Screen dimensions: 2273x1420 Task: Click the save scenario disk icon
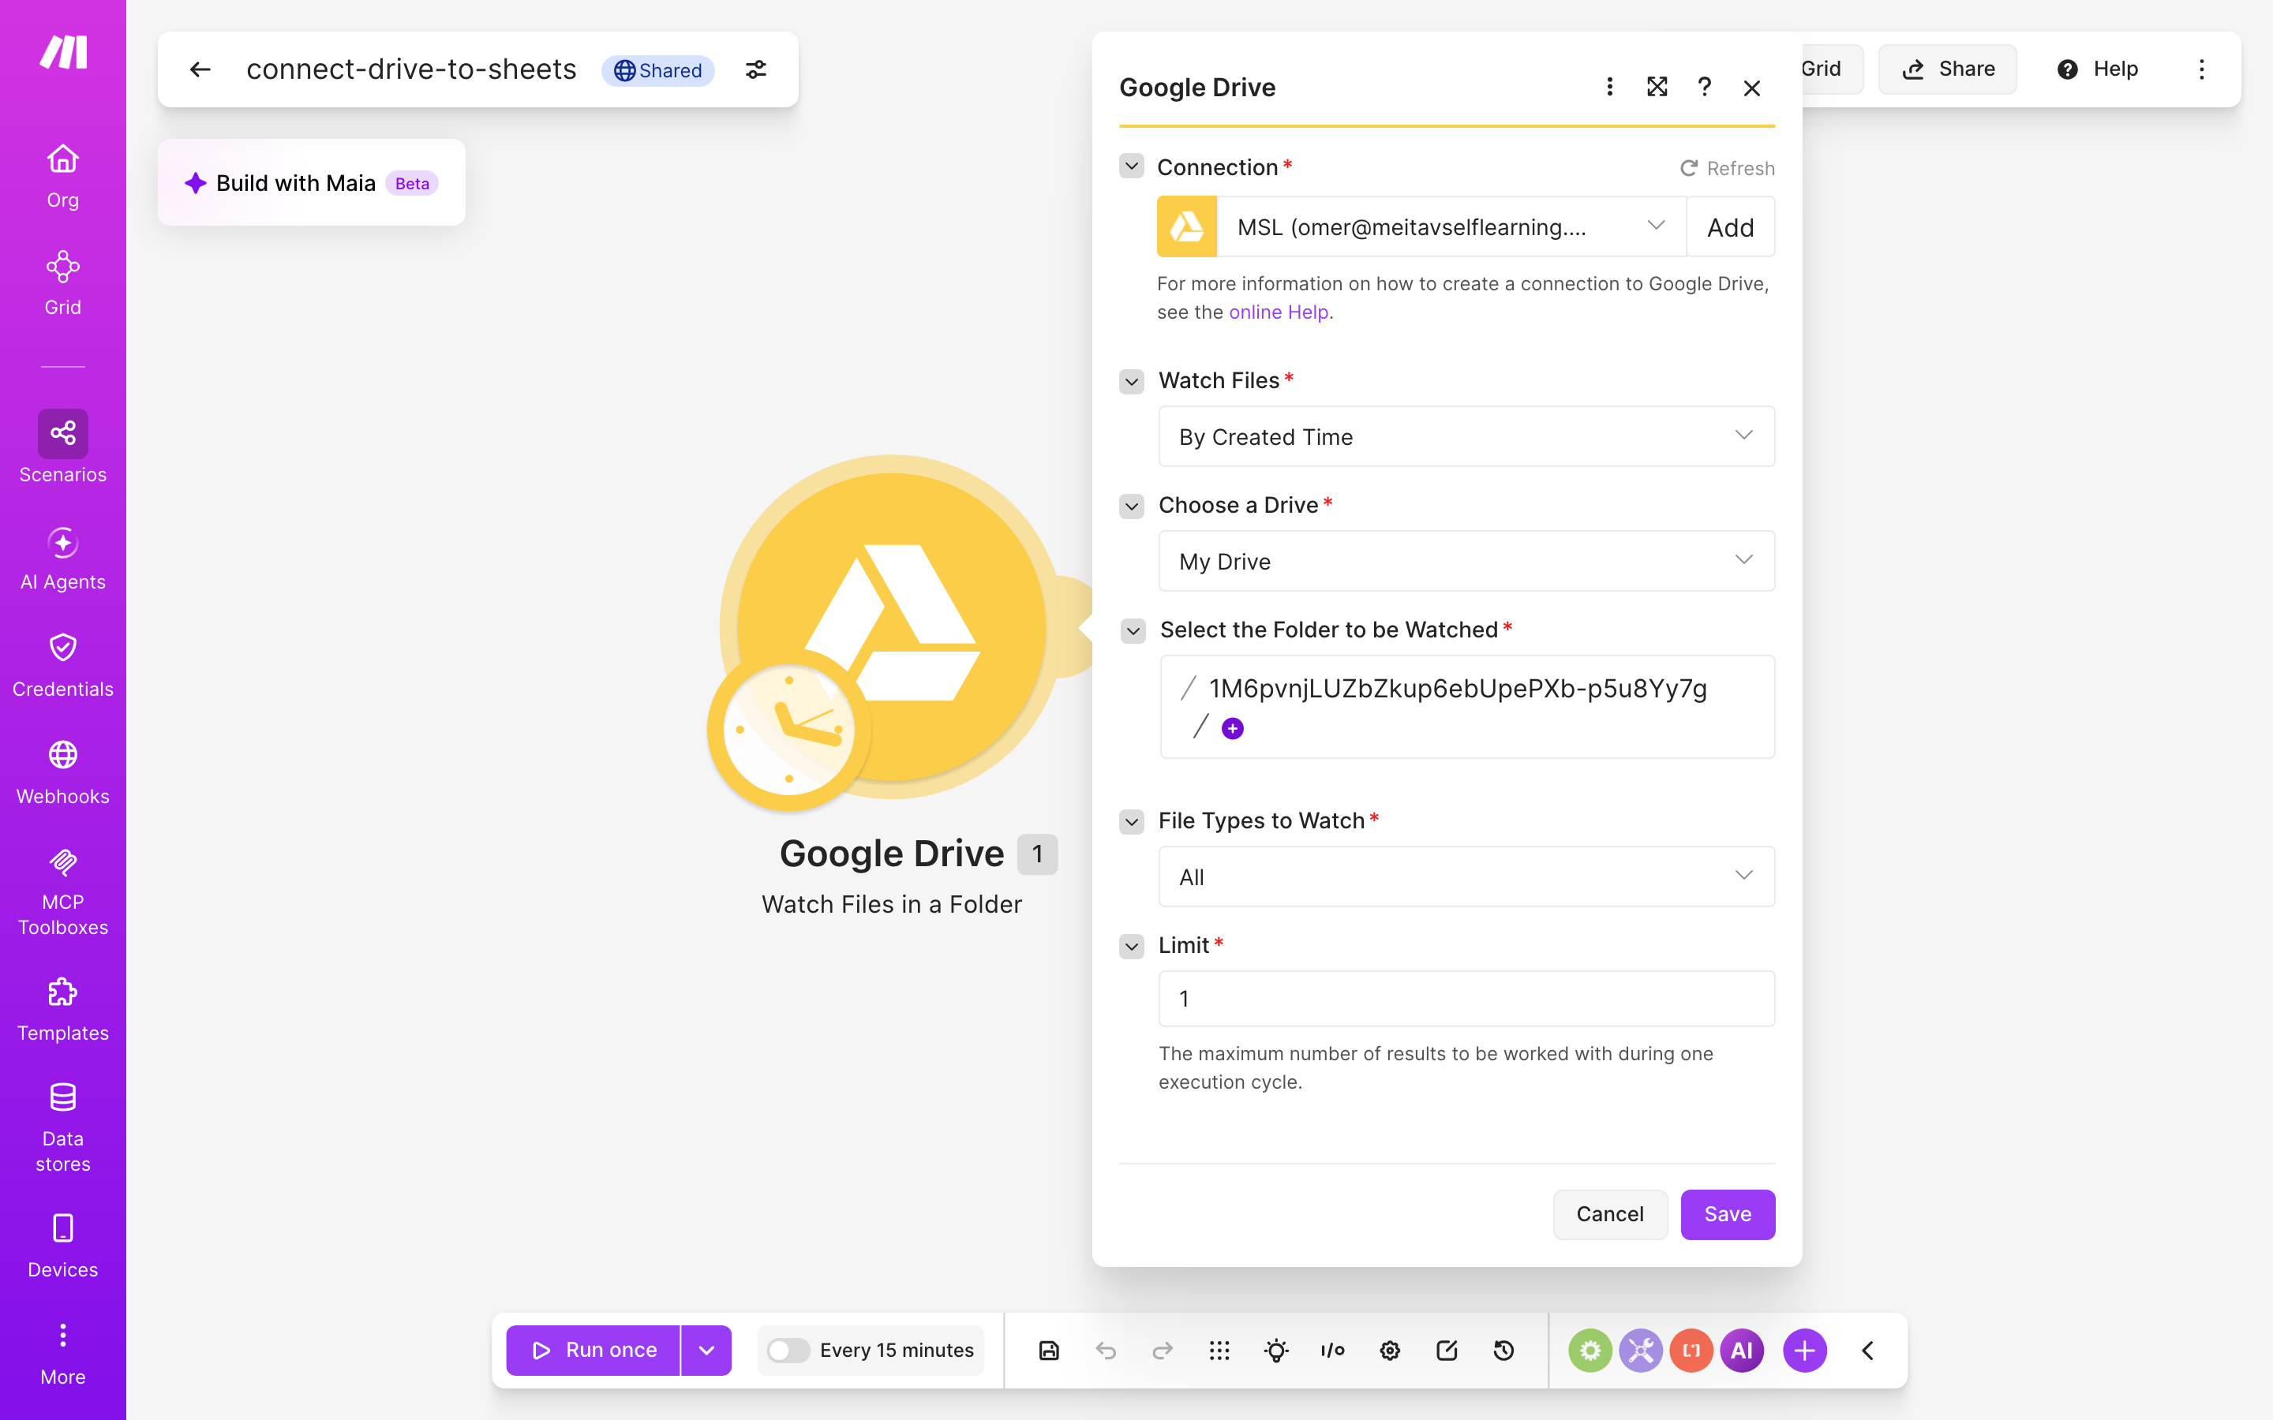(x=1049, y=1351)
